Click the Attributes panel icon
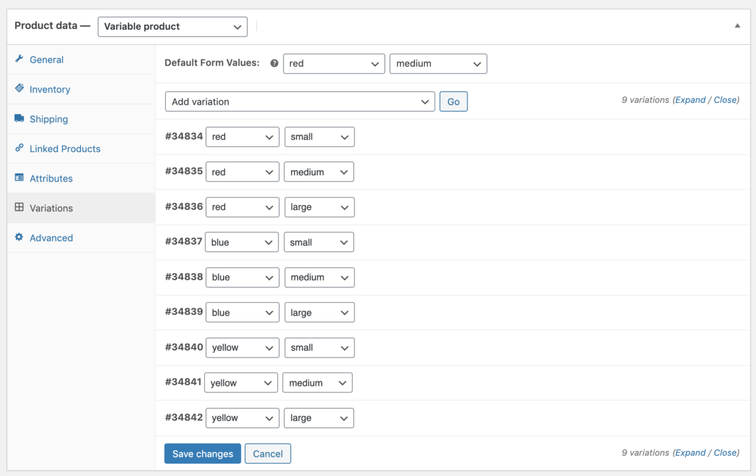This screenshot has width=756, height=476. coord(20,178)
